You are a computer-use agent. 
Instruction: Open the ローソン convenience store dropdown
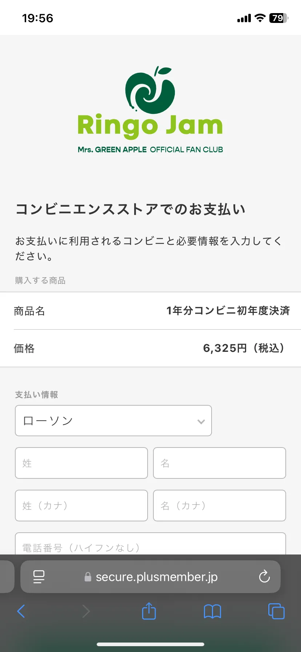point(113,421)
